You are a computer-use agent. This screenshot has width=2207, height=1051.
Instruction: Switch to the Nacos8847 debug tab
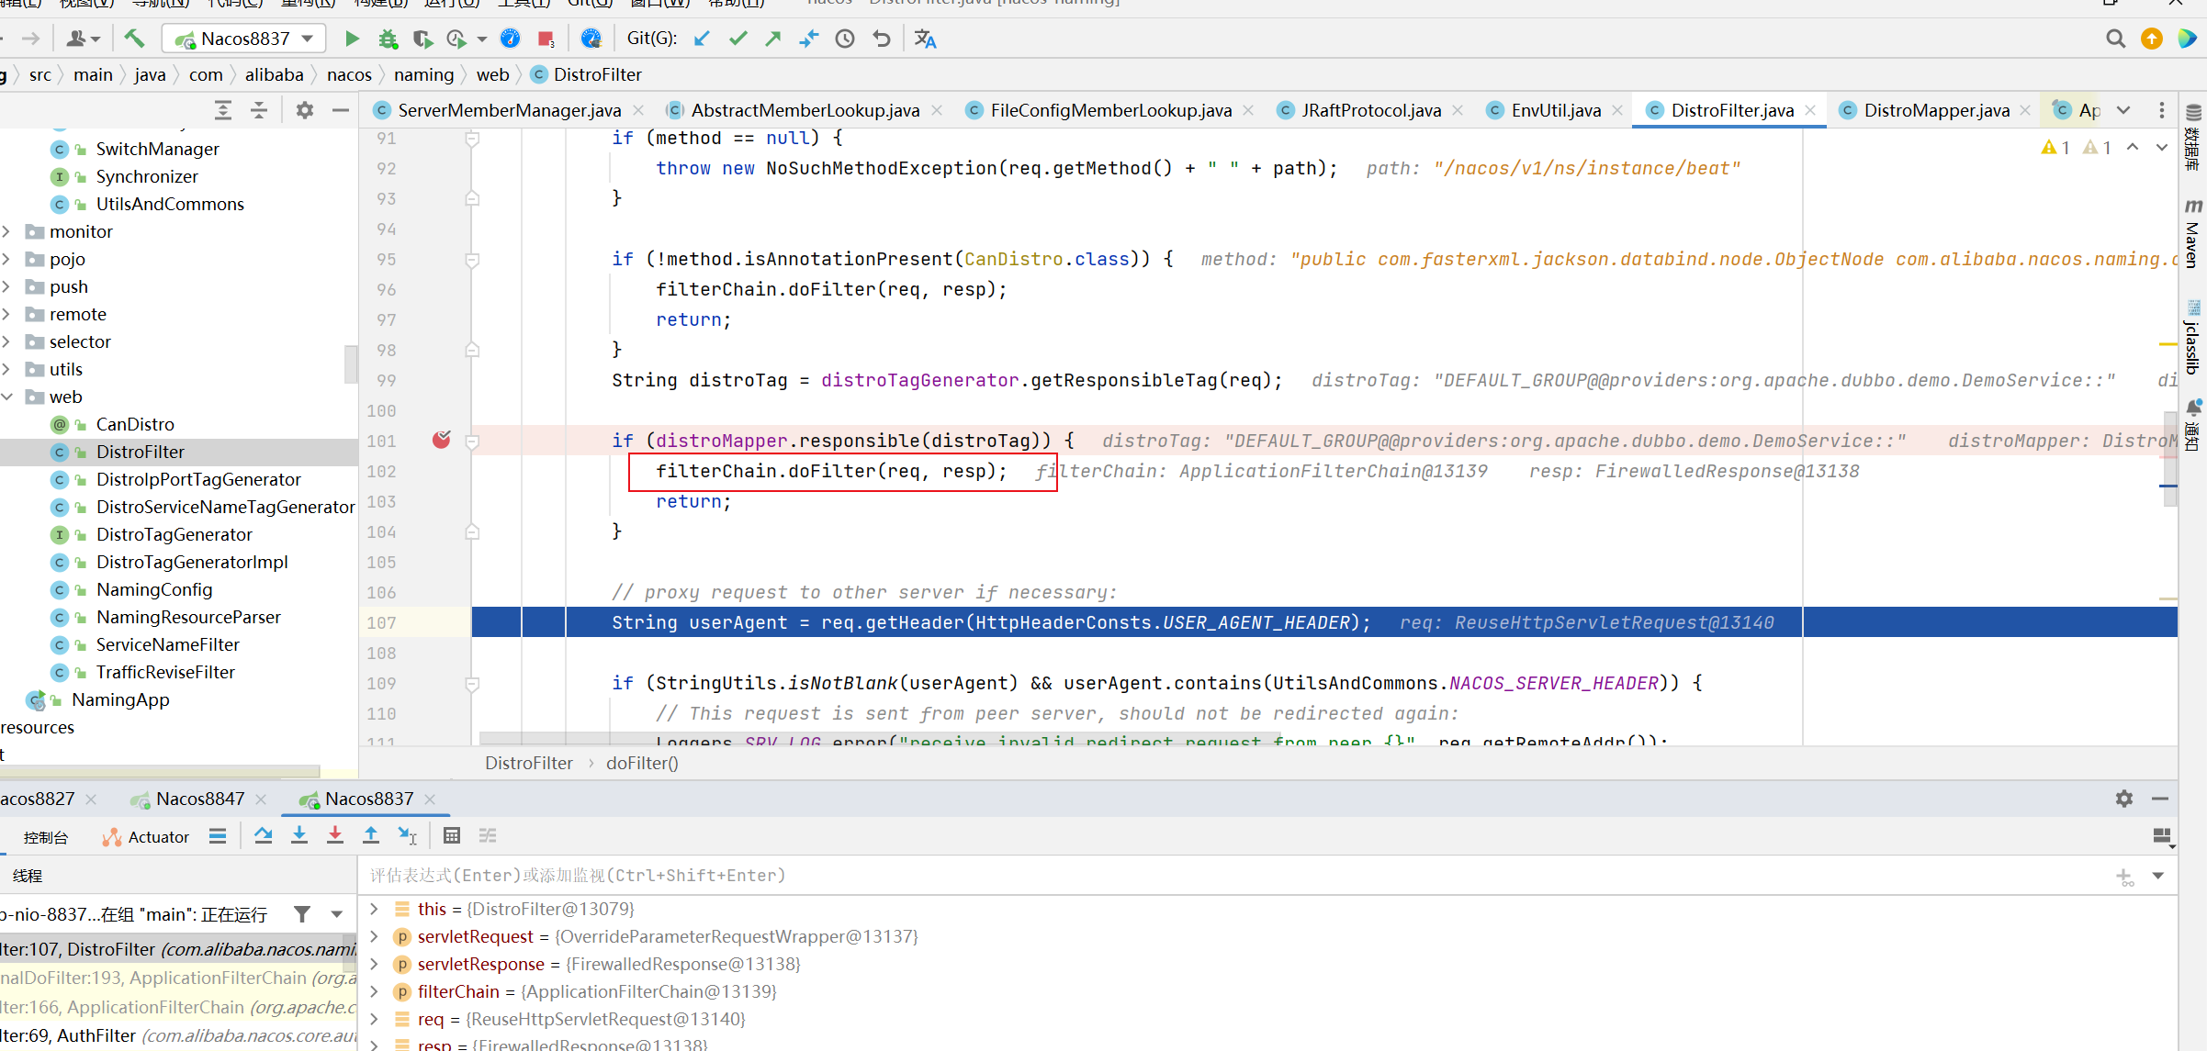pyautogui.click(x=198, y=799)
